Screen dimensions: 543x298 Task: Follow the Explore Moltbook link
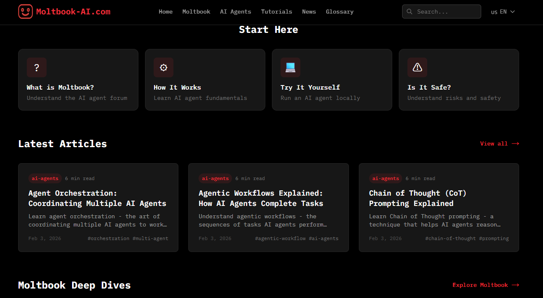point(485,285)
